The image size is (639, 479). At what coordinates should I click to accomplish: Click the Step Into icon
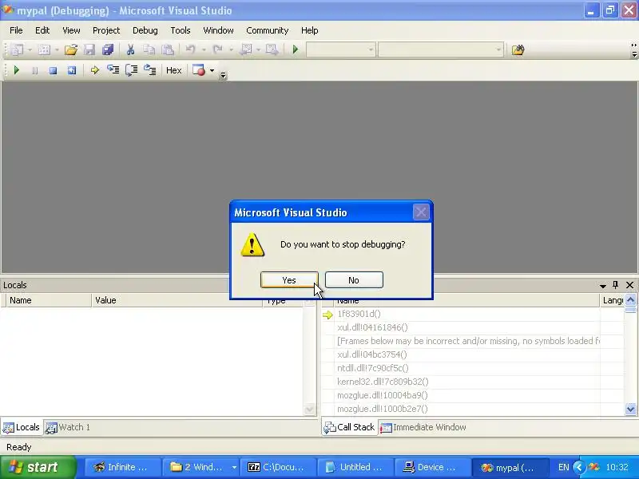pyautogui.click(x=113, y=70)
